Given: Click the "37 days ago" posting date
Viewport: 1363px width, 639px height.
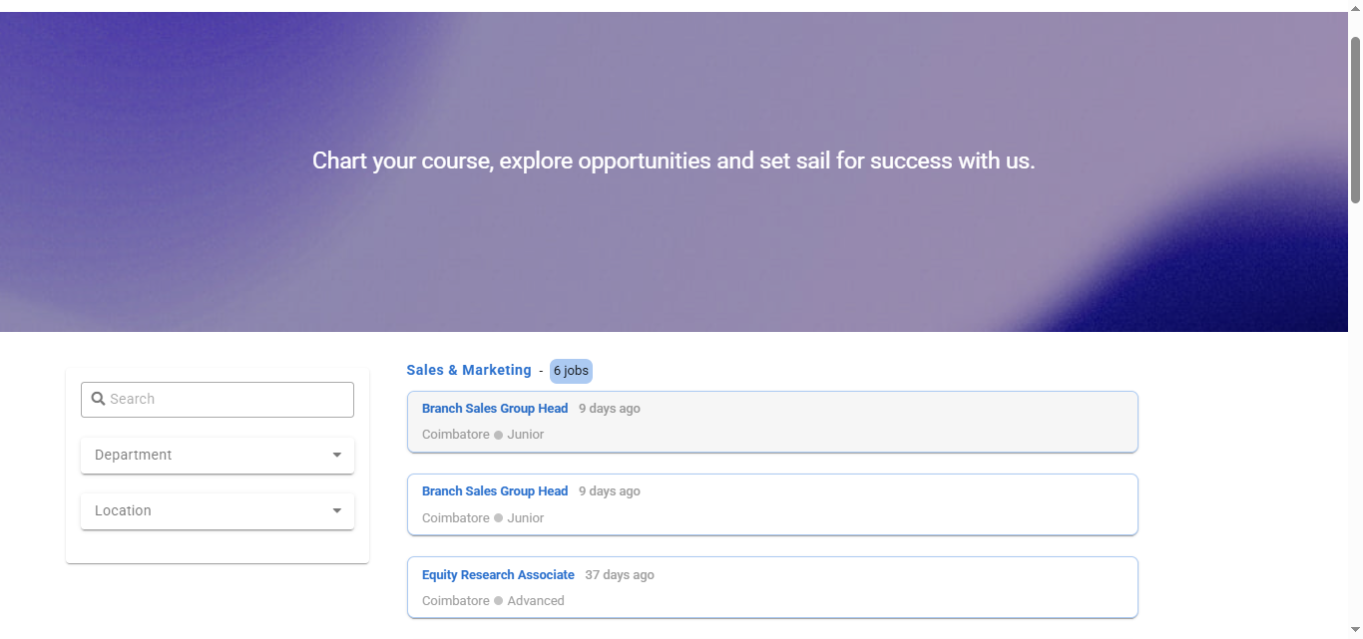Looking at the screenshot, I should (x=620, y=575).
